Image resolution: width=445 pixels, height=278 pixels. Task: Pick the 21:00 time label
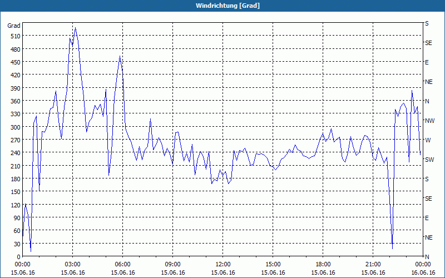point(373,265)
